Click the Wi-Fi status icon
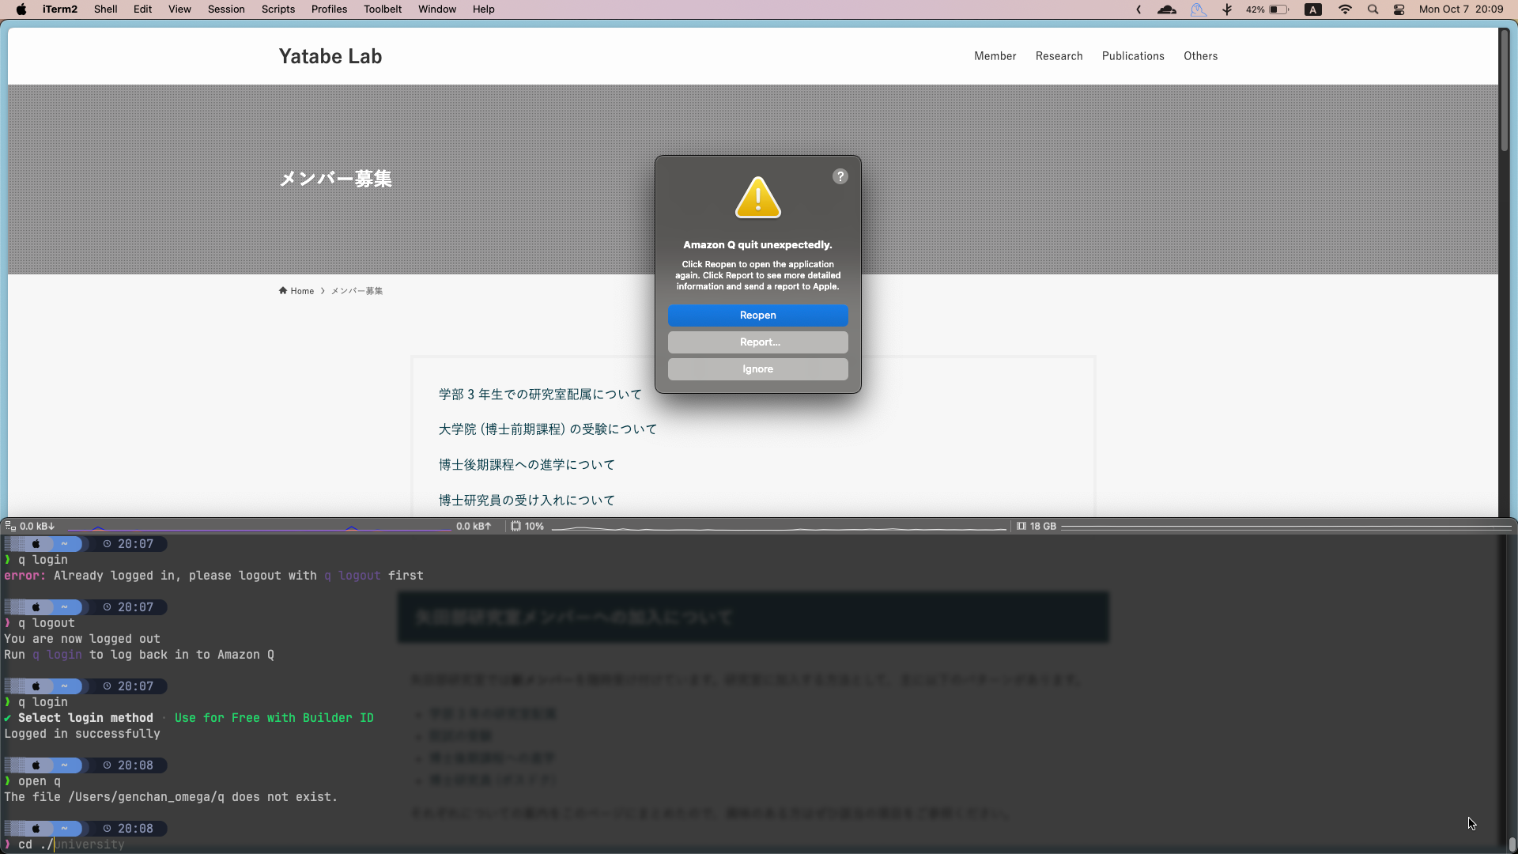Image resolution: width=1518 pixels, height=854 pixels. coord(1345,9)
